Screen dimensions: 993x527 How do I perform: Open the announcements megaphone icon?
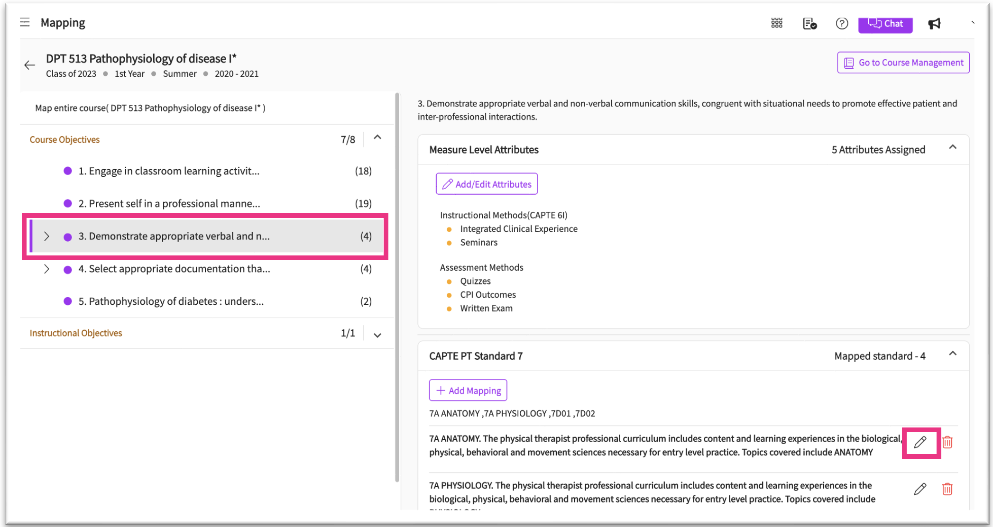tap(934, 23)
